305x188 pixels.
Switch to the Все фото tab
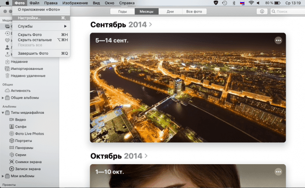[194, 11]
